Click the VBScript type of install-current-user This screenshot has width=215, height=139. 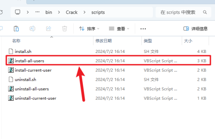(160, 70)
